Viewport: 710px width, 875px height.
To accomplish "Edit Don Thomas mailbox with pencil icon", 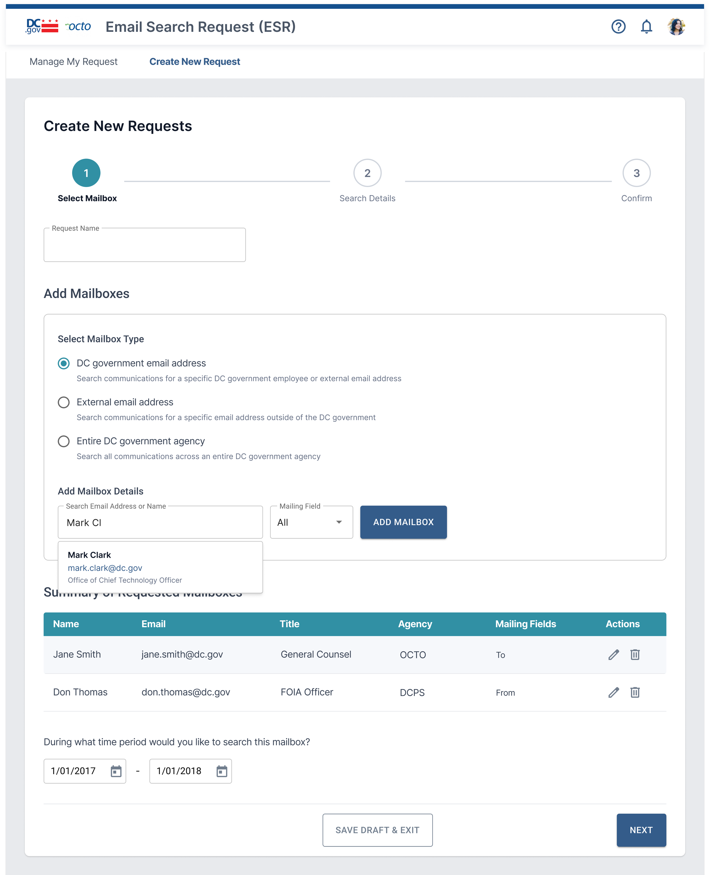I will coord(613,693).
